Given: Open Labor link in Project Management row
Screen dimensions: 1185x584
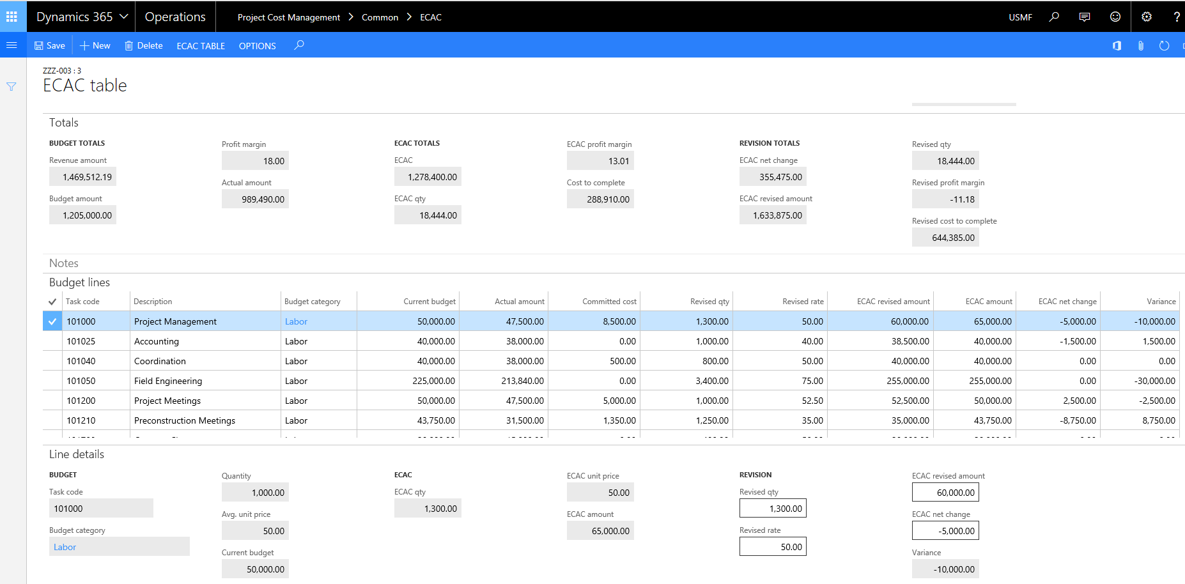Looking at the screenshot, I should tap(296, 321).
